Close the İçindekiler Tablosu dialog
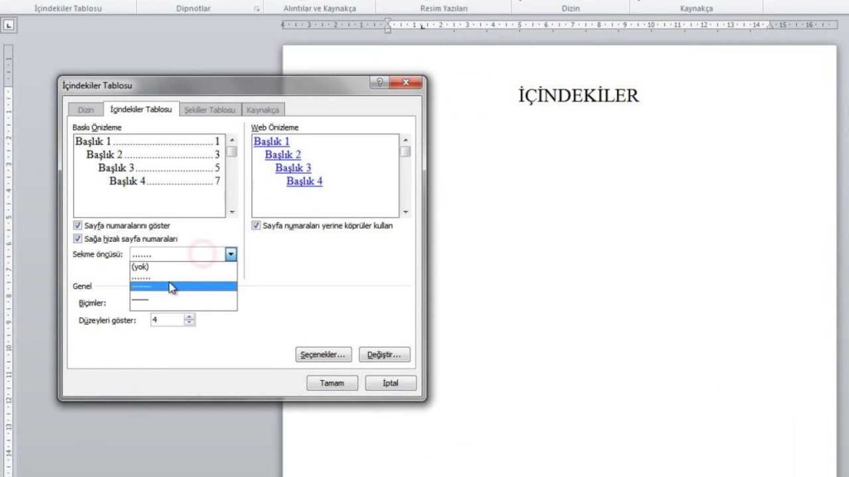849x477 pixels. click(405, 82)
